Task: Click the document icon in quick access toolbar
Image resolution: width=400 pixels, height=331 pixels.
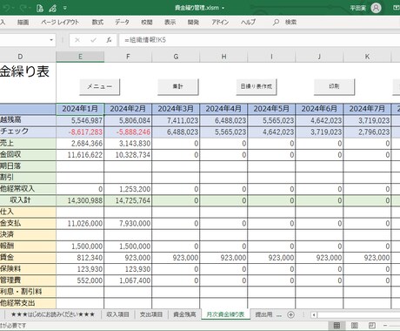Action: [x=40, y=8]
